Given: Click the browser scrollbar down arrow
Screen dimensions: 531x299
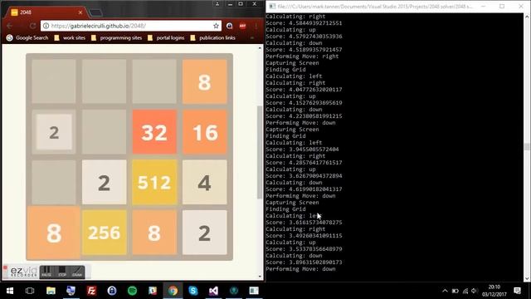Looking at the screenshot, I should click(x=260, y=277).
